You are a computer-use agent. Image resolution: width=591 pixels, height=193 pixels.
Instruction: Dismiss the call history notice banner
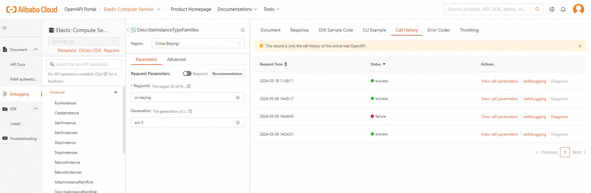tap(580, 46)
